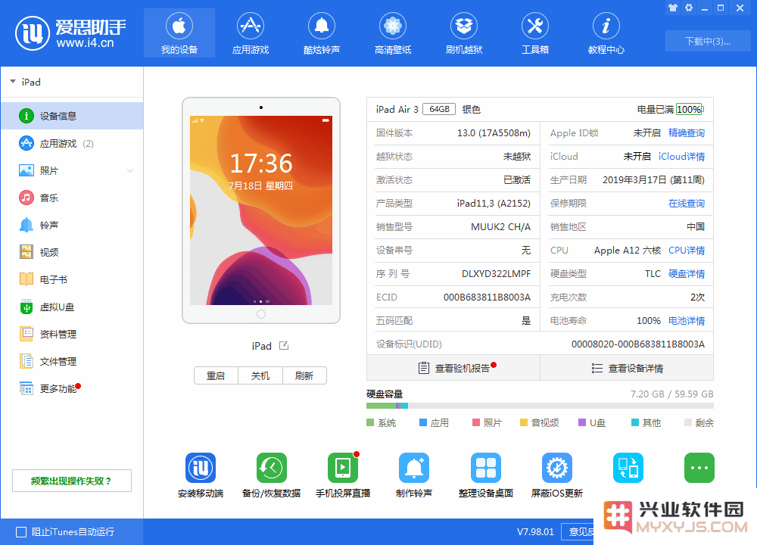Image resolution: width=757 pixels, height=545 pixels.
Task: Select 应用游戏 (2) in the sidebar
Action: click(x=72, y=143)
